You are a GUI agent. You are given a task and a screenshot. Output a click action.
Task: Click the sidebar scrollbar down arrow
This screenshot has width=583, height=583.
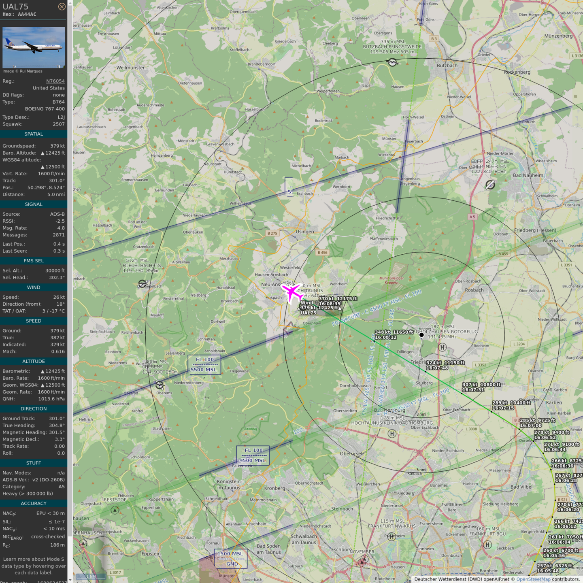coord(70,580)
